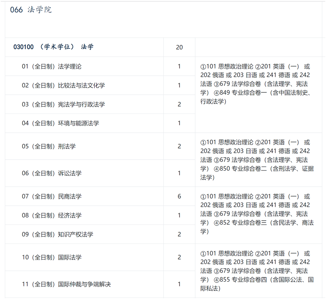Select the 06 (全日制) 诉讼法学 entry
326x299 pixels.
click(51, 173)
